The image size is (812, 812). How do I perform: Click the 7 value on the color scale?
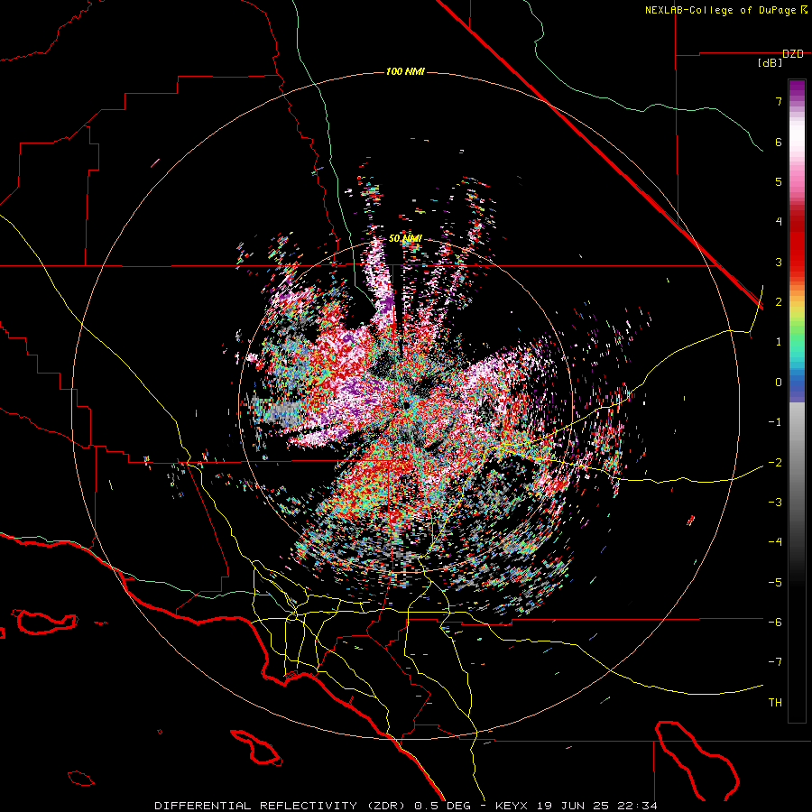(x=779, y=101)
